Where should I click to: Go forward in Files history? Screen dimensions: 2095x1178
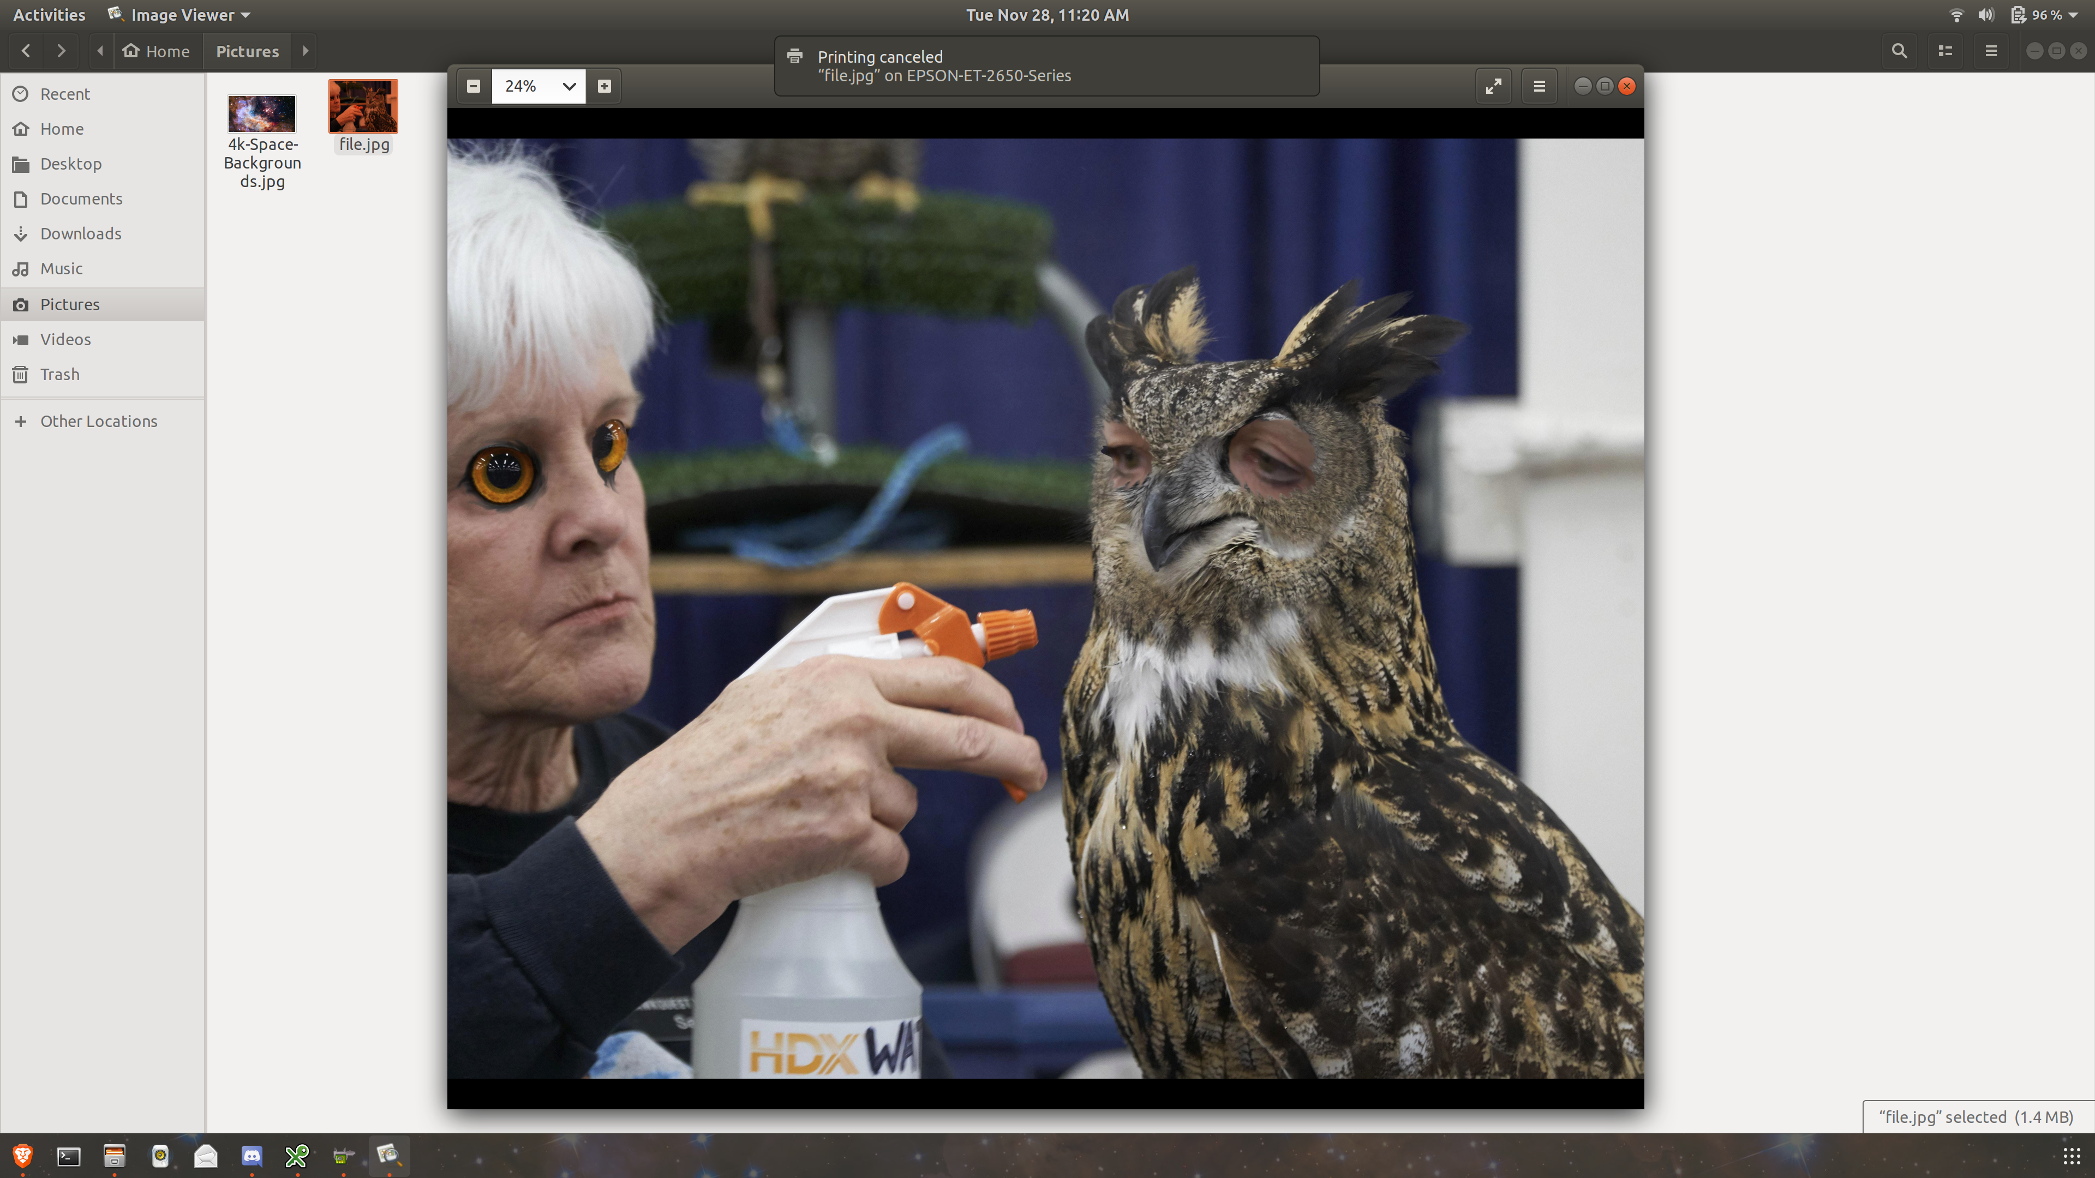[x=61, y=51]
